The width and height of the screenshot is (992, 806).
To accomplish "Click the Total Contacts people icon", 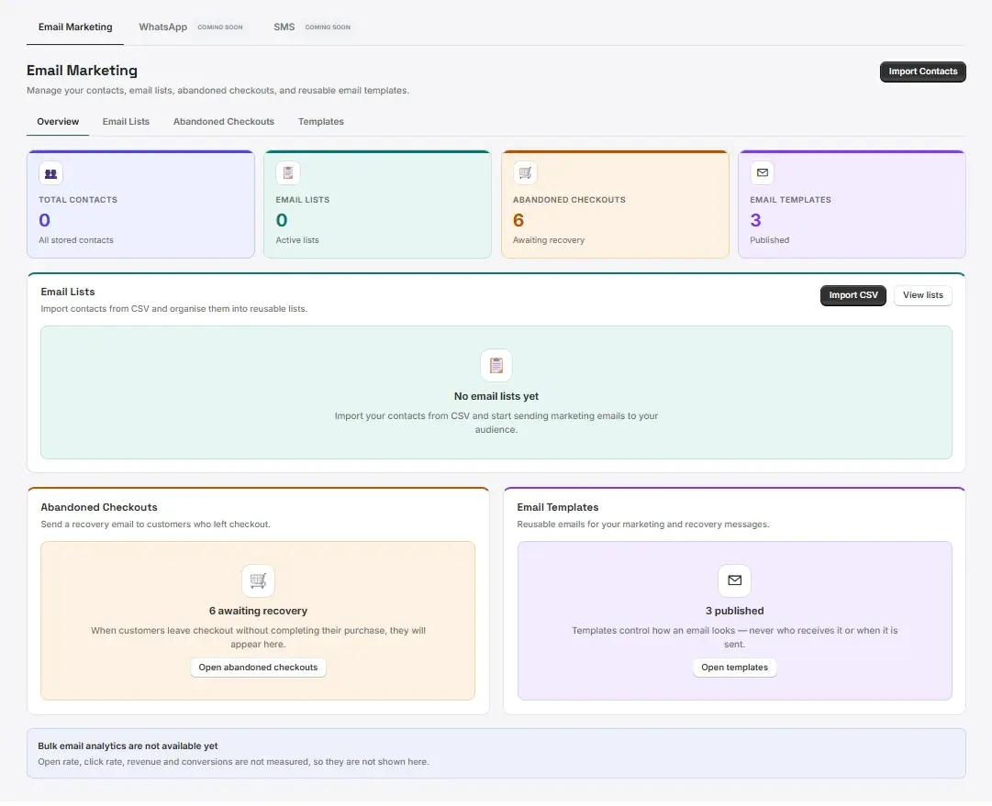I will [50, 173].
